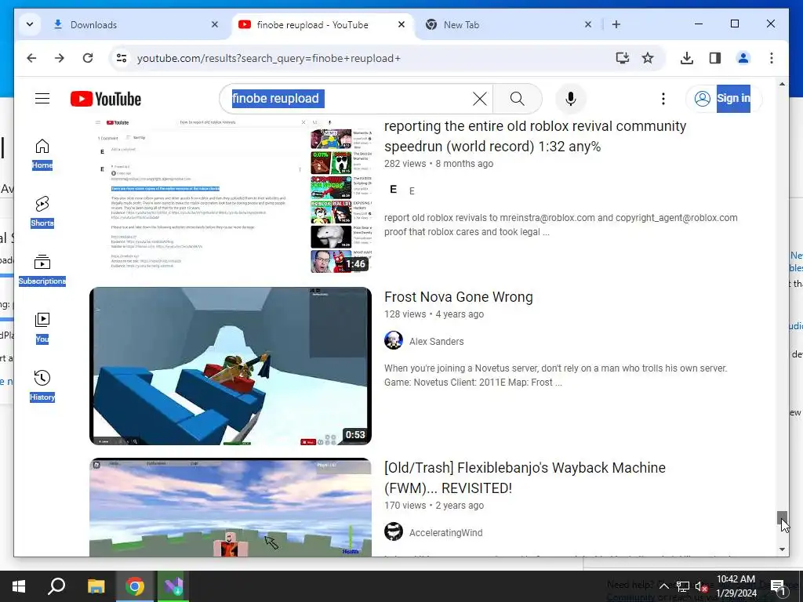The image size is (803, 602).
Task: Open YouTube settings three-dot menu
Action: click(x=663, y=98)
